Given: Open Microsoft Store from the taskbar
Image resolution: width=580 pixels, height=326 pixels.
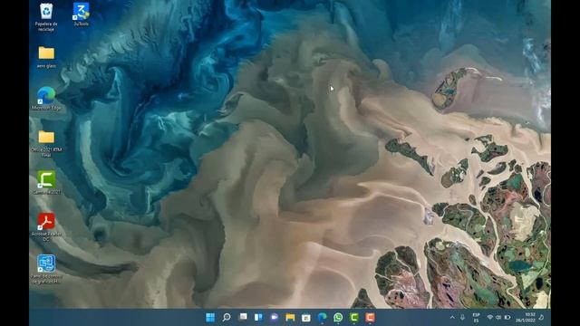Looking at the screenshot, I should tap(306, 317).
